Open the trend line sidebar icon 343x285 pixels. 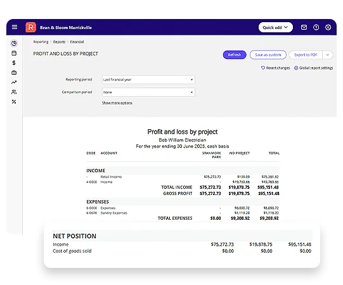point(14,82)
